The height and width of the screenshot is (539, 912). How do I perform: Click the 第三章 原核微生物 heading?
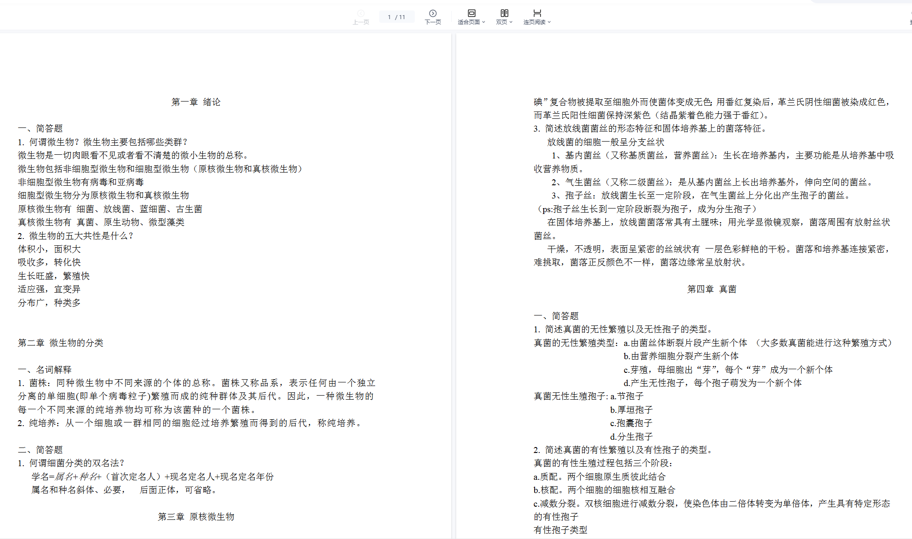(x=196, y=517)
